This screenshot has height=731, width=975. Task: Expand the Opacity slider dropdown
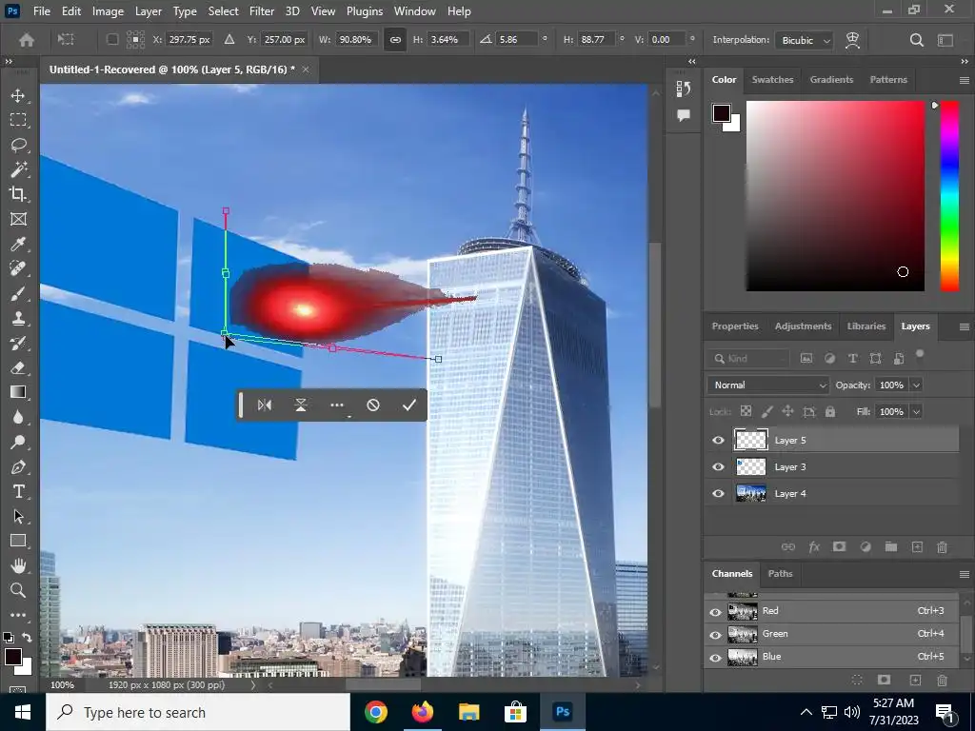coord(916,385)
